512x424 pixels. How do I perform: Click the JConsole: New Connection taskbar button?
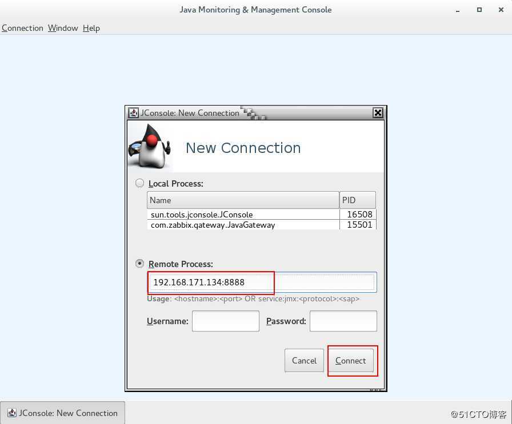pyautogui.click(x=62, y=413)
